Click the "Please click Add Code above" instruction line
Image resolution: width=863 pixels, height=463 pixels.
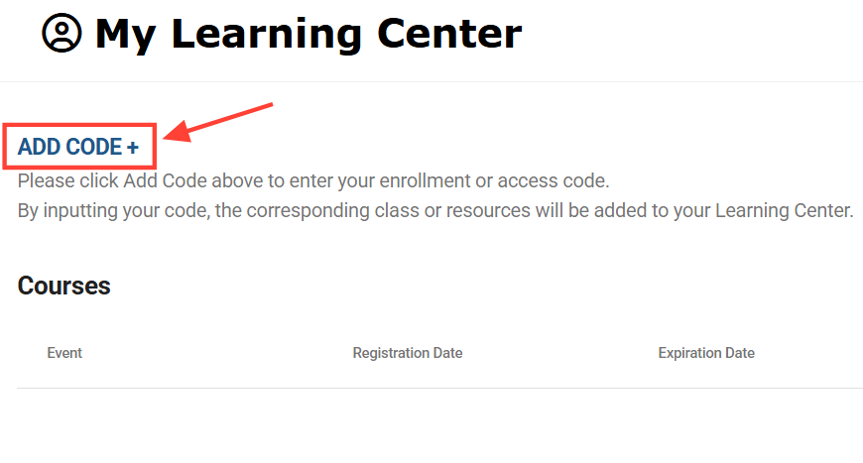pos(312,181)
